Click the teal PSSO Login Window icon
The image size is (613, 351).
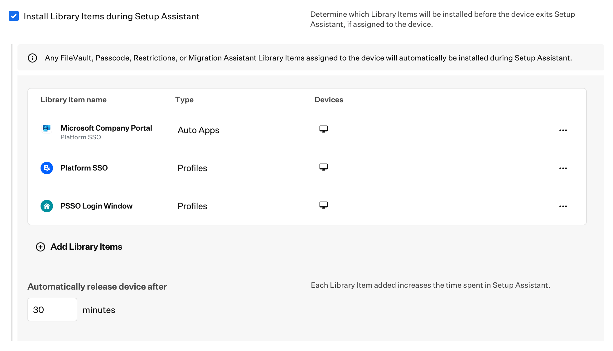(47, 206)
